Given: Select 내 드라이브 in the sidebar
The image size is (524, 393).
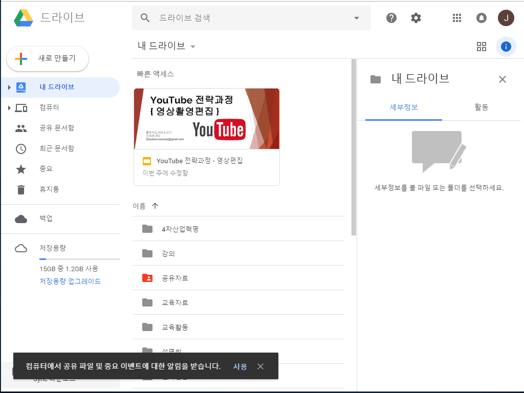Looking at the screenshot, I should coord(60,87).
